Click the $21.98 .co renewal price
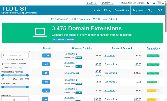The image size is (167, 101). tap(138, 73)
